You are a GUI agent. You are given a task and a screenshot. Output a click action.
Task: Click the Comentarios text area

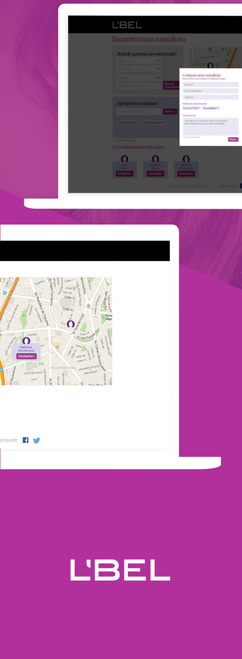[x=211, y=127]
